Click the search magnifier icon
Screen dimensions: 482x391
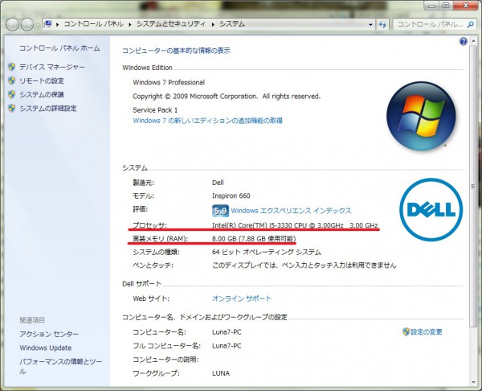point(470,24)
